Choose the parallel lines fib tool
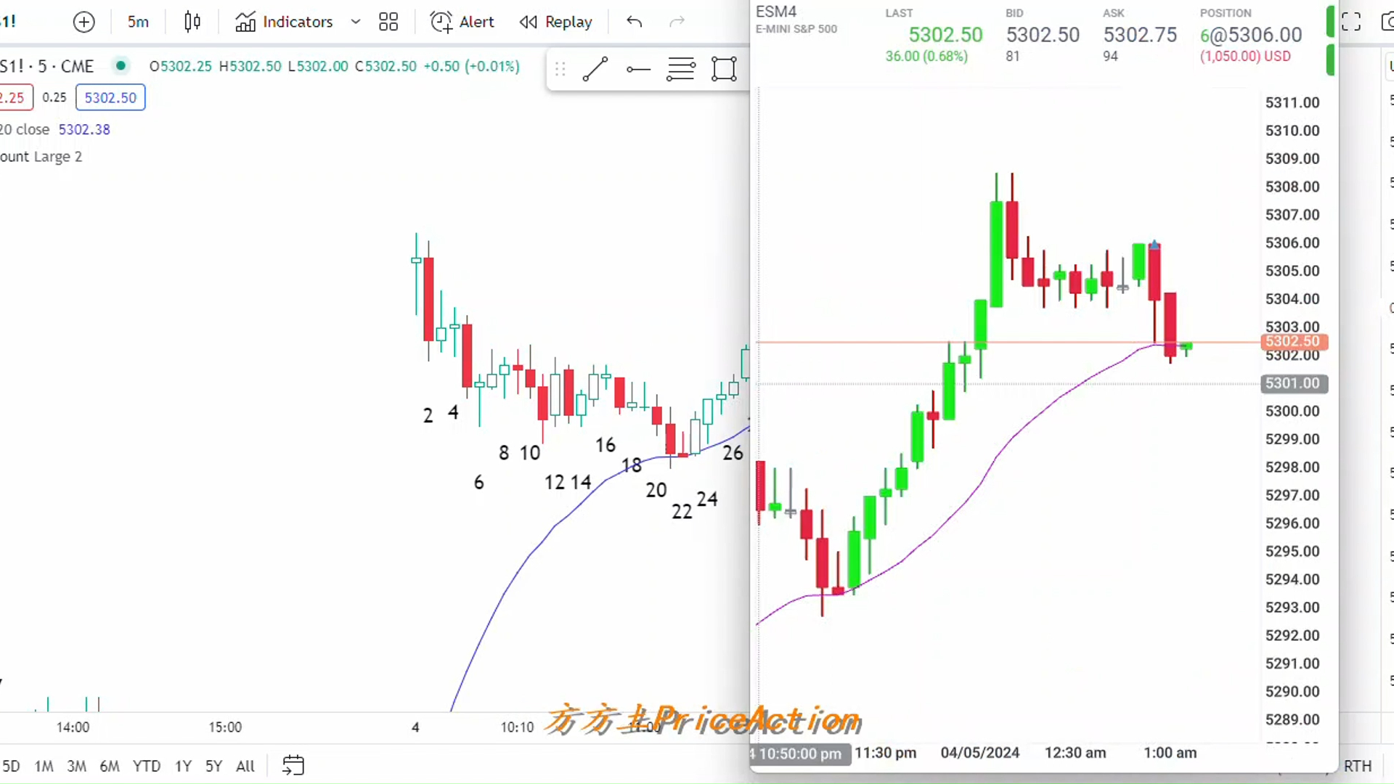 [681, 69]
